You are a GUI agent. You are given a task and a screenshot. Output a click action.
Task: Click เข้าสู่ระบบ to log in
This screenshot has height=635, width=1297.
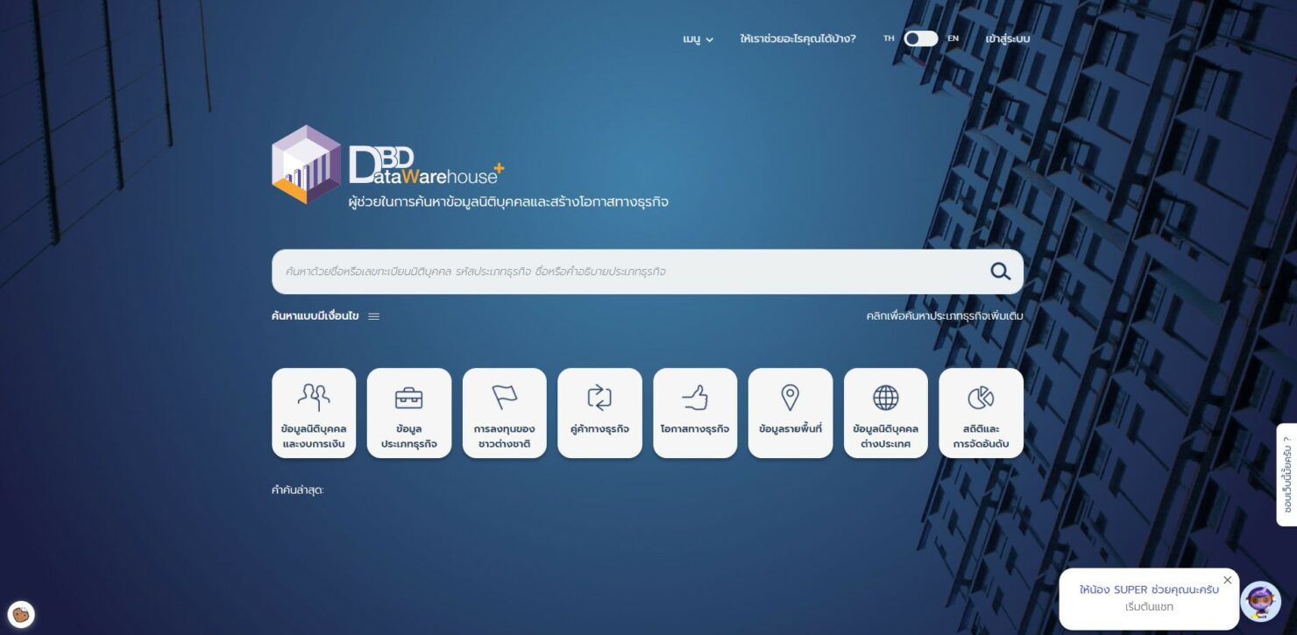click(1008, 39)
